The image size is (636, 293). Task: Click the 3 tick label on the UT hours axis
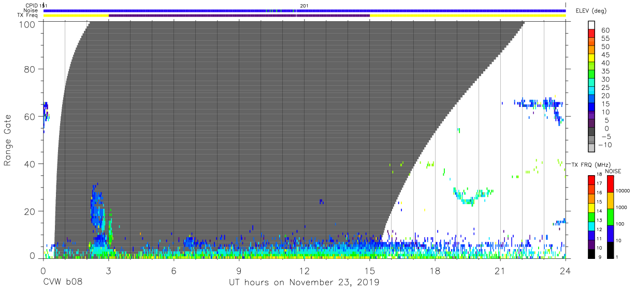pos(108,270)
